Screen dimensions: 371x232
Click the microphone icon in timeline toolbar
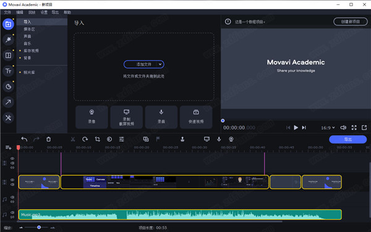pos(219,139)
